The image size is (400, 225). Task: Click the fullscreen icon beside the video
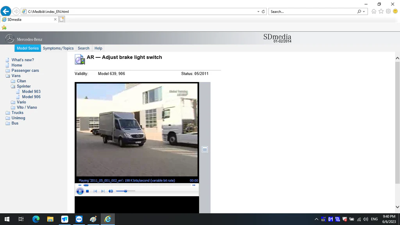(204, 149)
